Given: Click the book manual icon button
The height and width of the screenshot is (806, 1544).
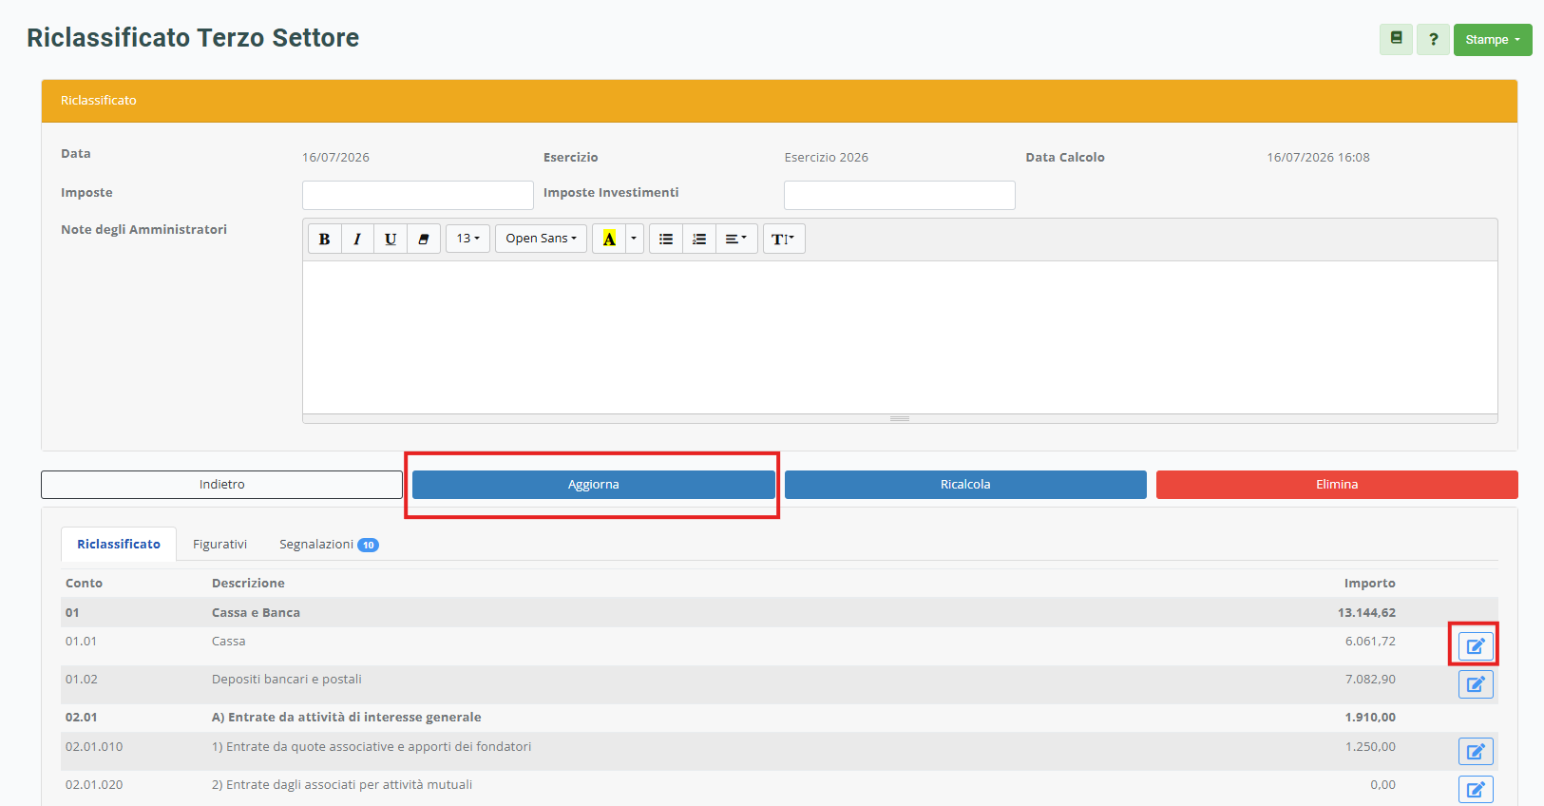Looking at the screenshot, I should pos(1396,39).
